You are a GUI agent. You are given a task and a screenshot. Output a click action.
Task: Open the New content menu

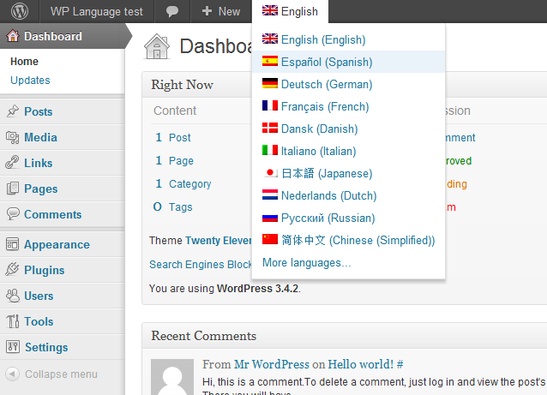coord(221,11)
